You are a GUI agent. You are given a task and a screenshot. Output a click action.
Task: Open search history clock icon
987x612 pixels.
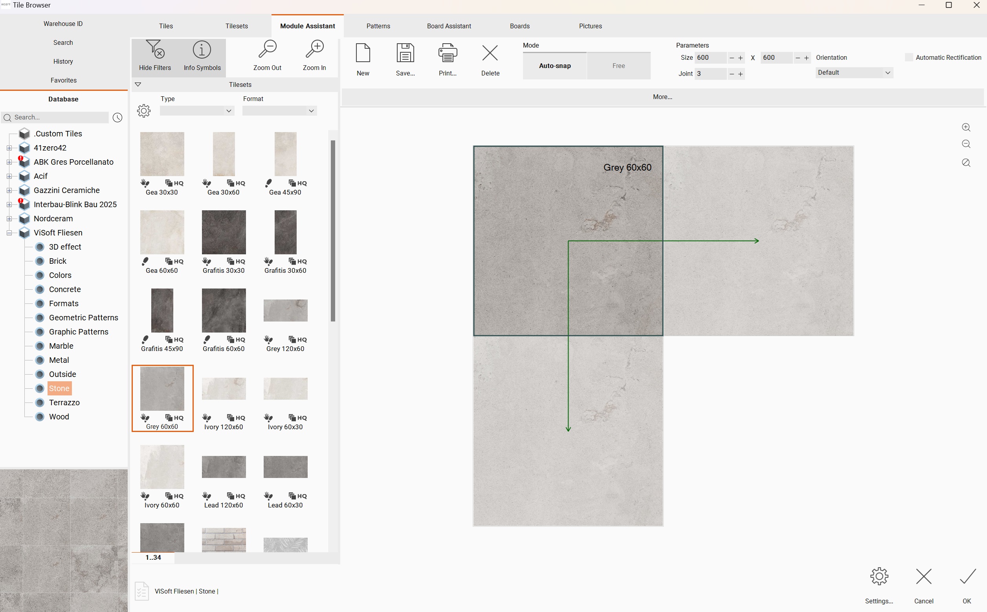click(x=117, y=118)
